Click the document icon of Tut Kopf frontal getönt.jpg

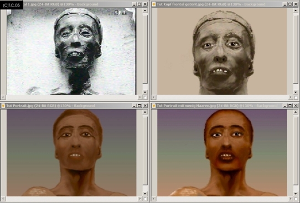[x=154, y=4]
